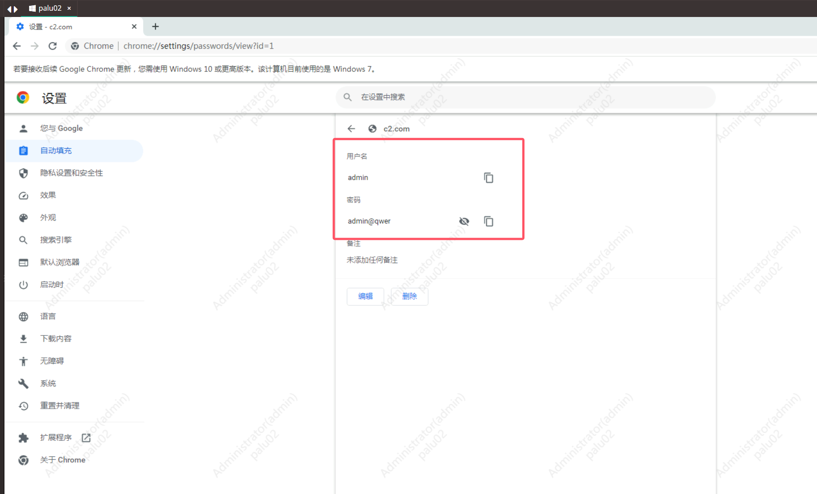Open 搜索引擎 settings
This screenshot has height=494, width=817.
tap(55, 240)
